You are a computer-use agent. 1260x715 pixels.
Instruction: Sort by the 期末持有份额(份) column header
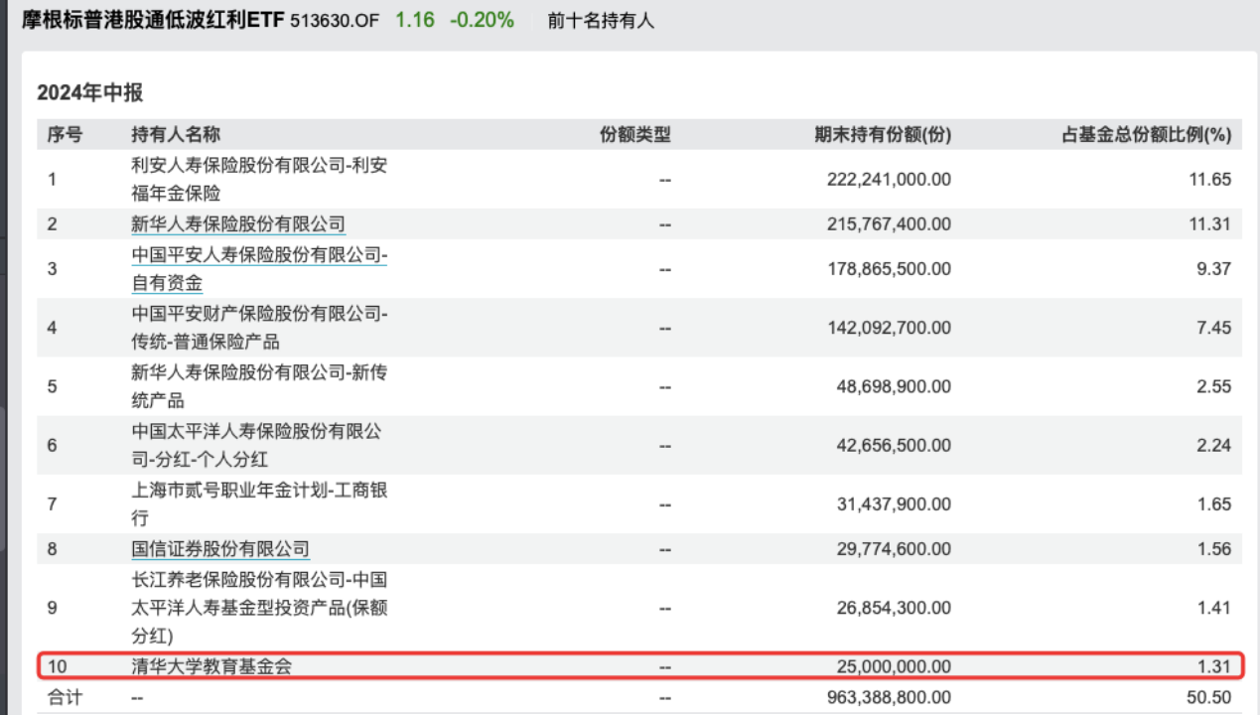pyautogui.click(x=879, y=134)
